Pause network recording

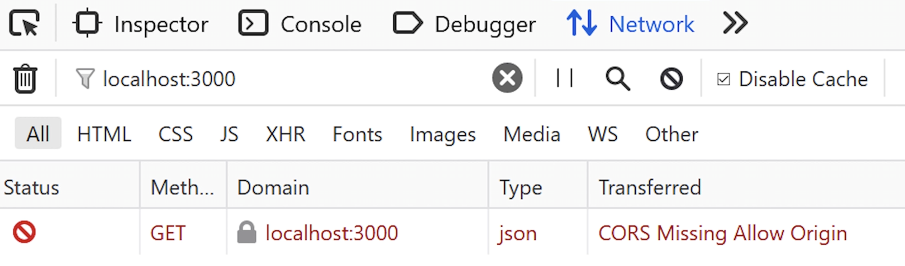click(565, 78)
